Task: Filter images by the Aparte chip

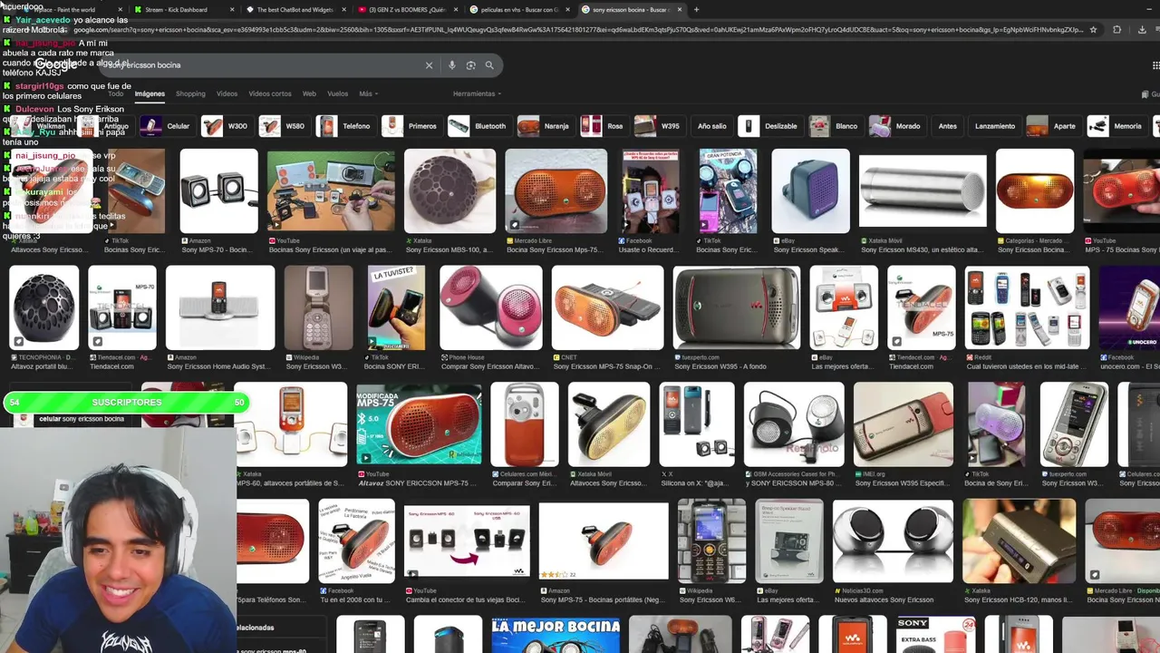Action: click(1052, 126)
